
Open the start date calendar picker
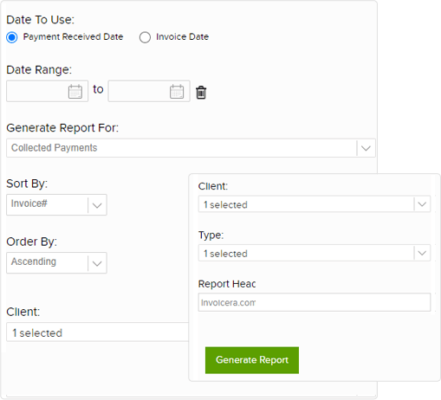(x=75, y=92)
